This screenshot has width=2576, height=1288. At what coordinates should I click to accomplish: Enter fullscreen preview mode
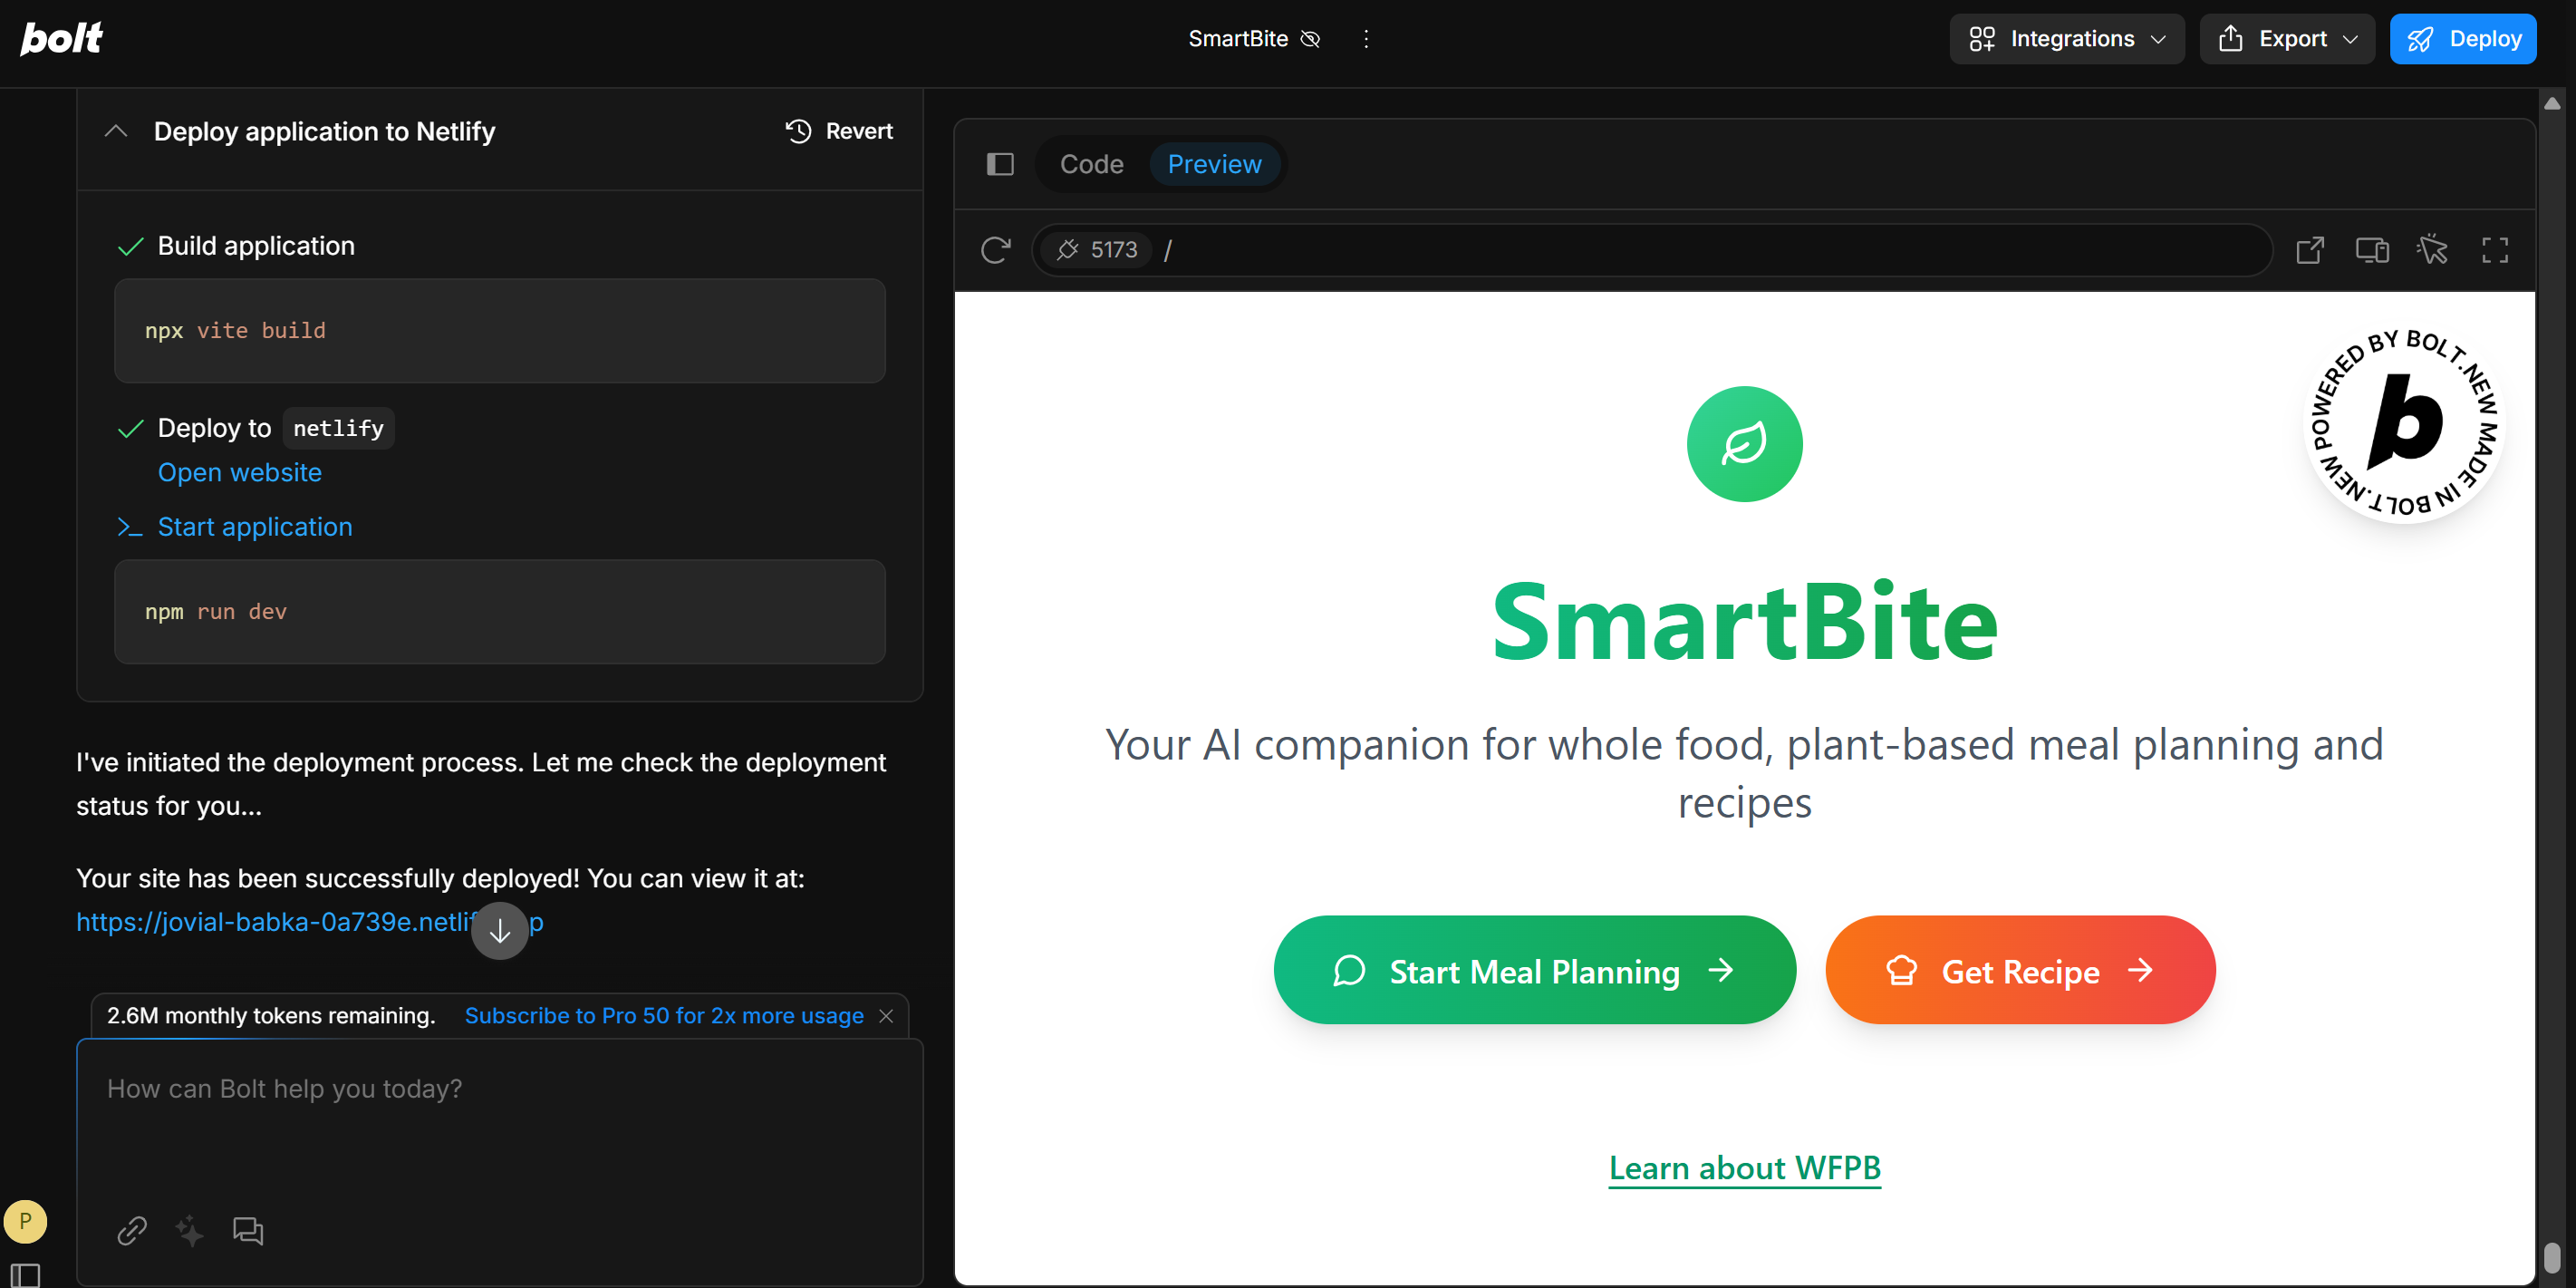[2494, 250]
